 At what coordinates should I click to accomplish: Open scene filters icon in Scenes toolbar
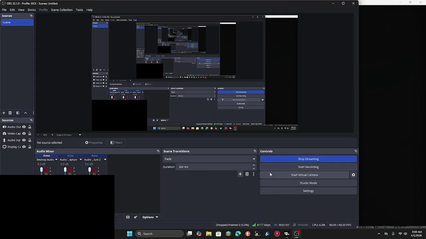click(18, 113)
